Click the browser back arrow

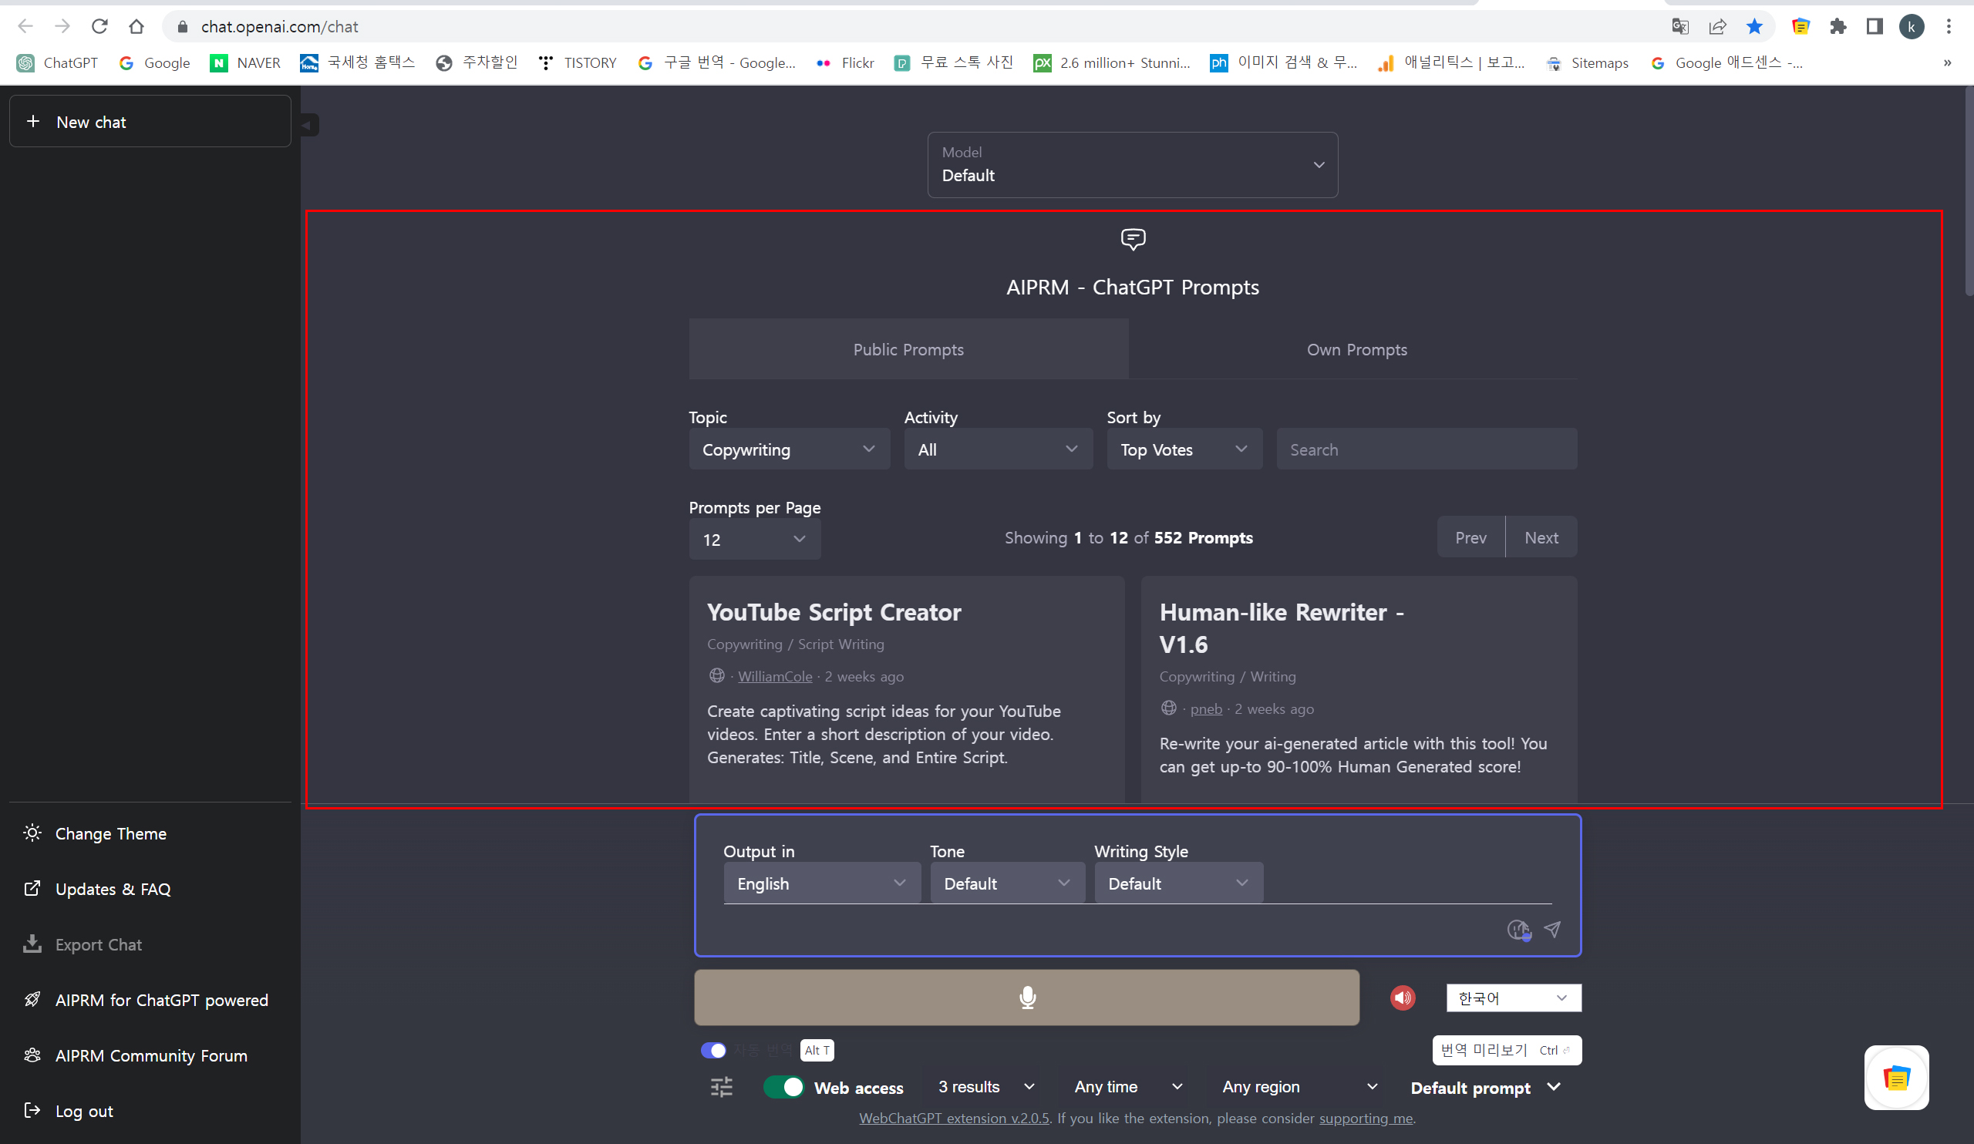(25, 27)
